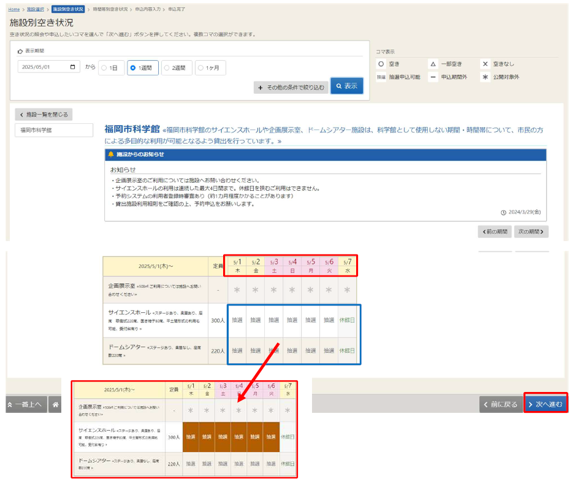The image size is (575, 484).
Task: Select unselected white サイエンスホール 抽選 cell for 5/4
Action: (292, 320)
